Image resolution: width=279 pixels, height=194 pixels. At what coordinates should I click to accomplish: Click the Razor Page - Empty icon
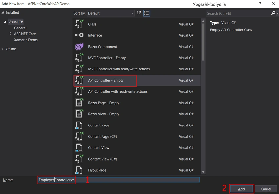coord(79,103)
